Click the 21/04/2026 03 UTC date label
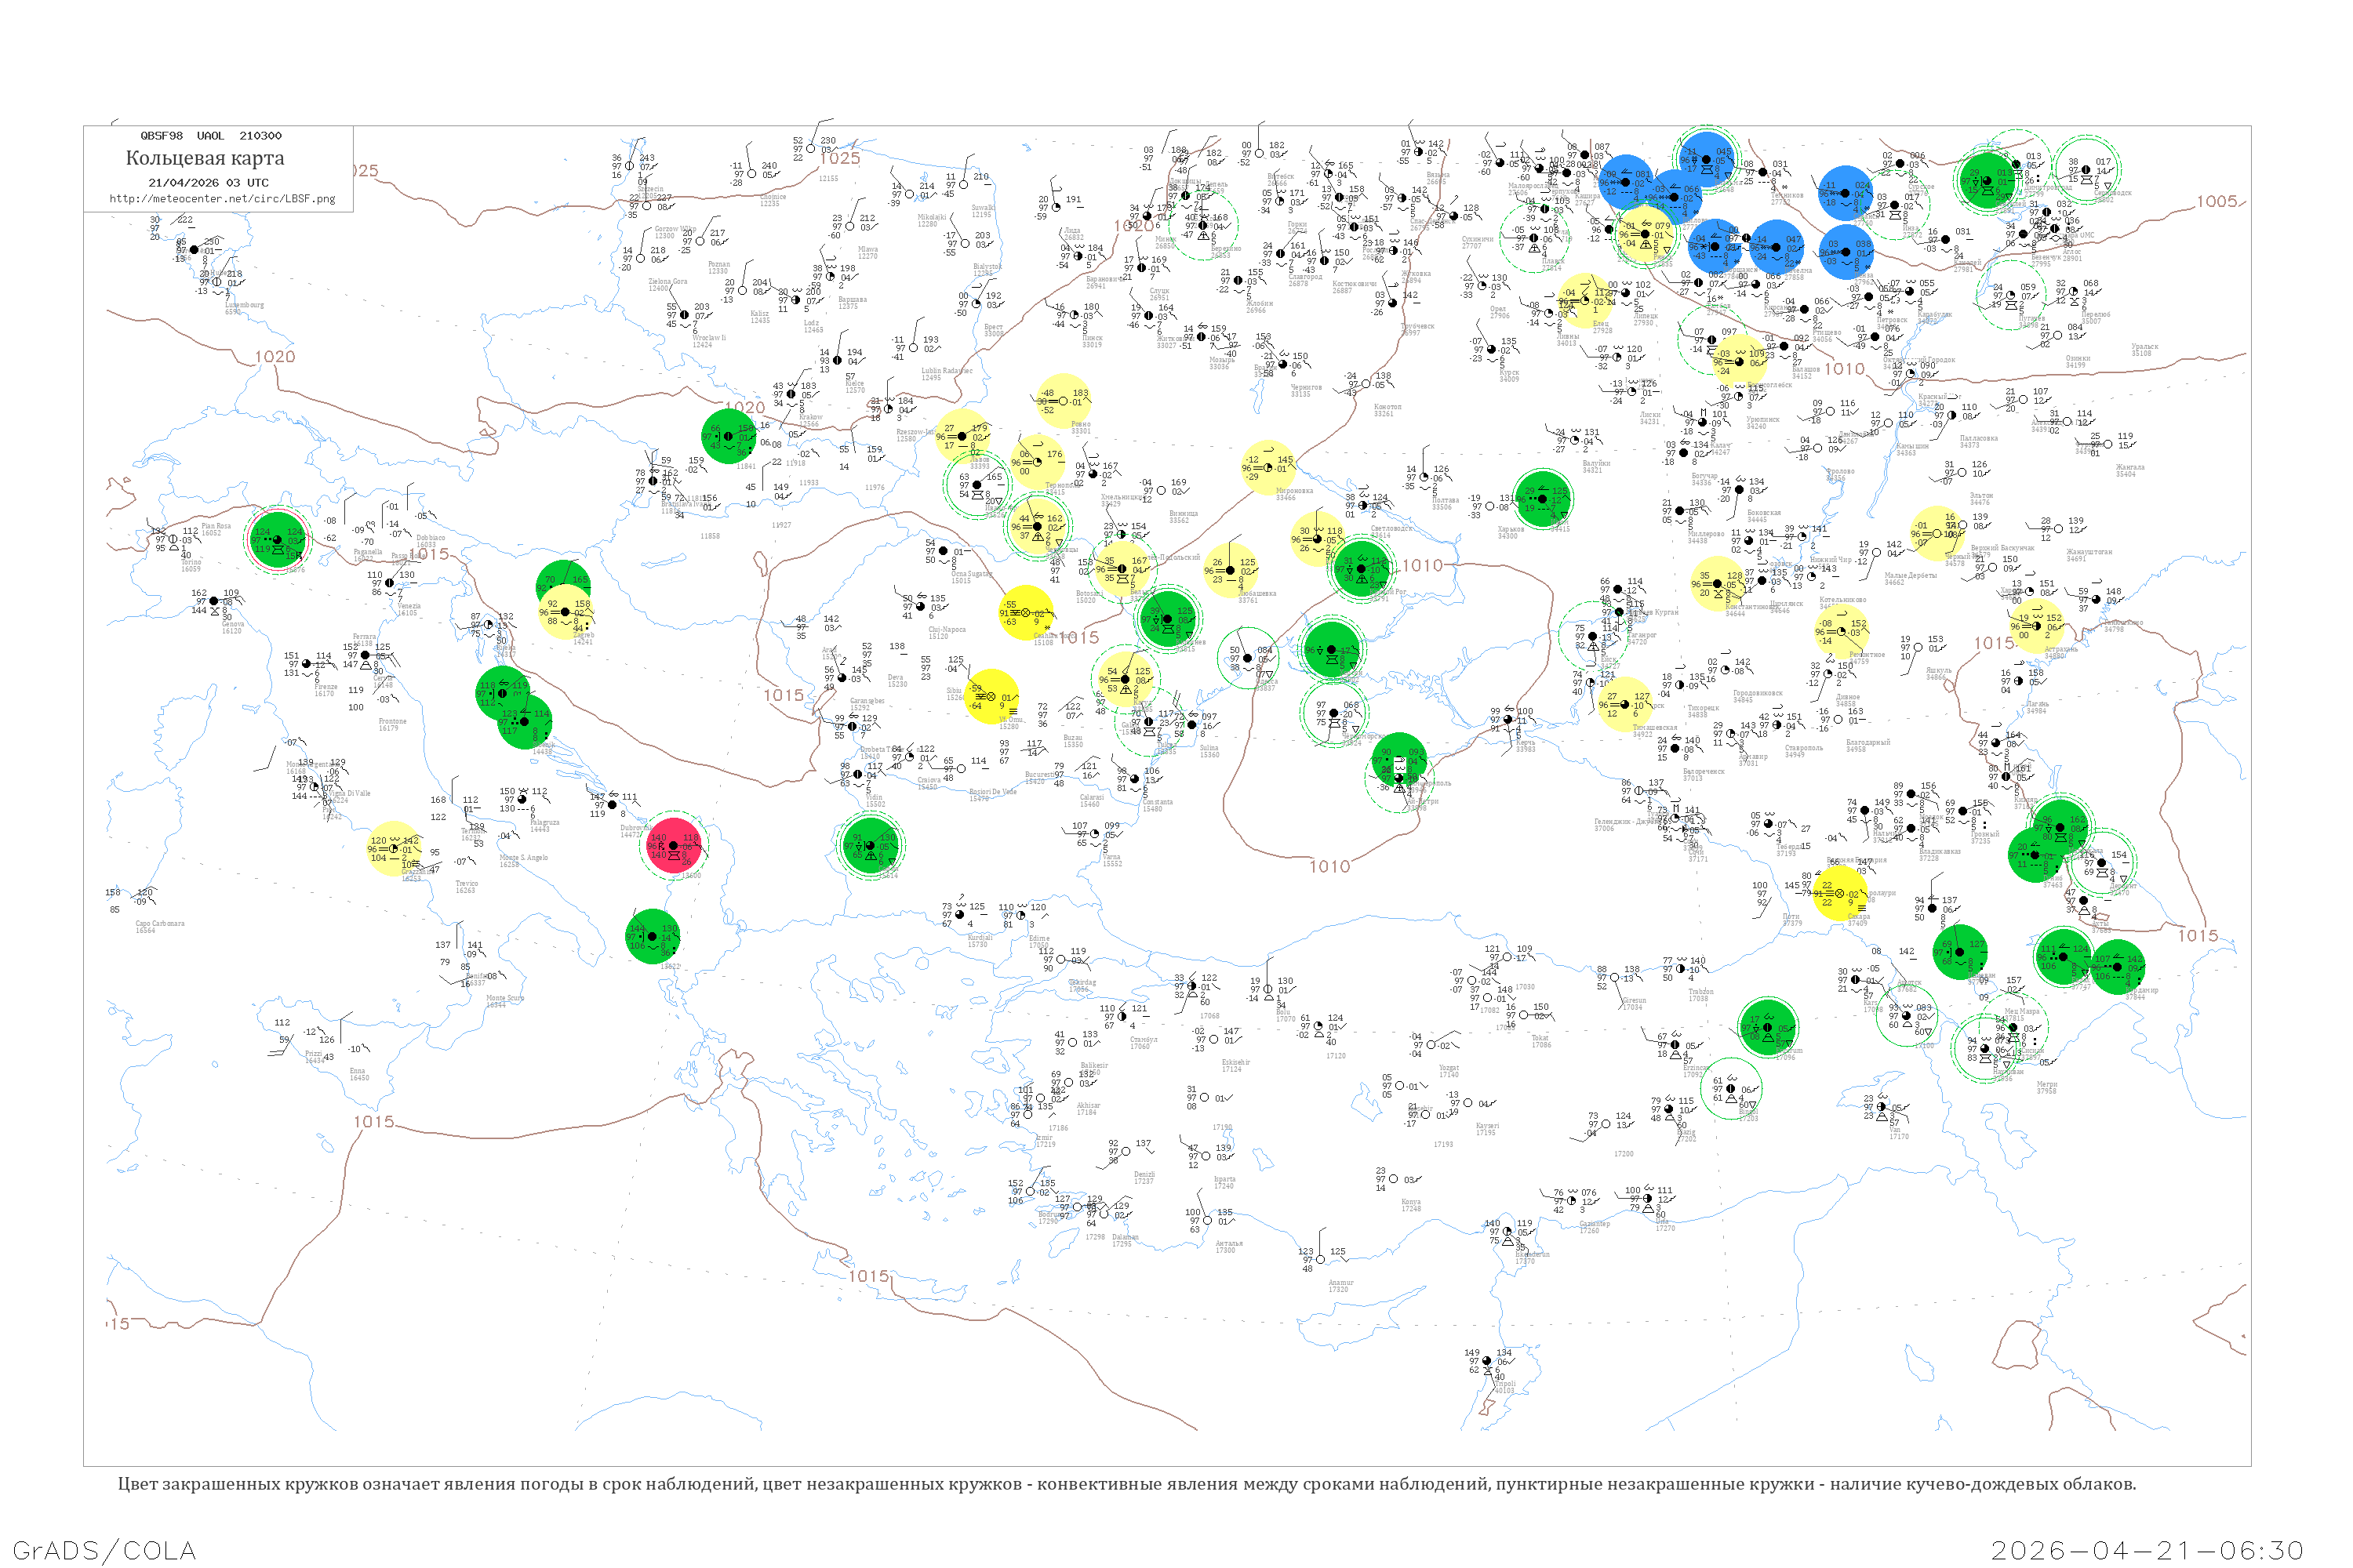This screenshot has height=1568, width=2353. 208,183
